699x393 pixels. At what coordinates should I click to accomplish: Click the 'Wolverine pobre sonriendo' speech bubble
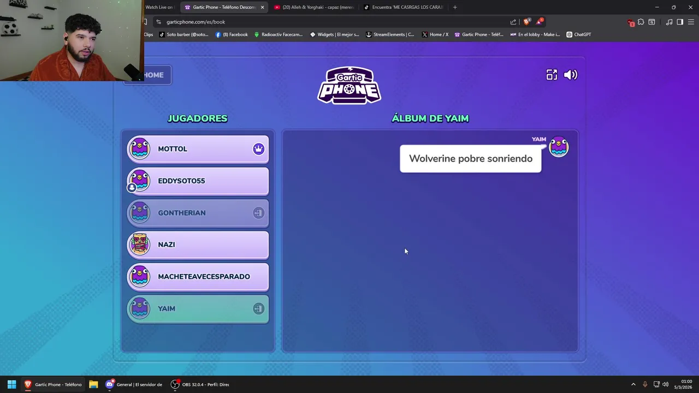point(471,158)
